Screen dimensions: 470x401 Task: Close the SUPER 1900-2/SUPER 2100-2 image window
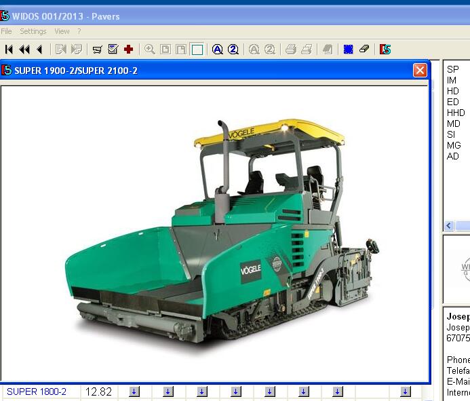tap(420, 70)
